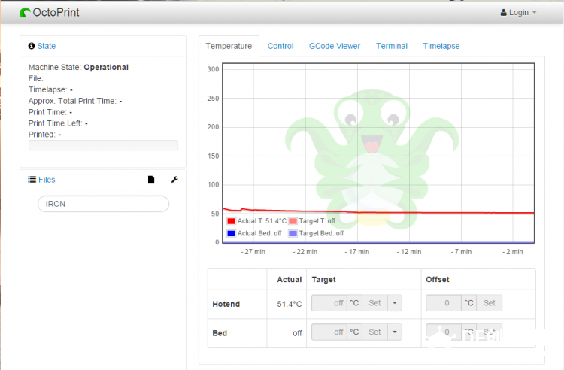Click the print progress bar

point(103,145)
